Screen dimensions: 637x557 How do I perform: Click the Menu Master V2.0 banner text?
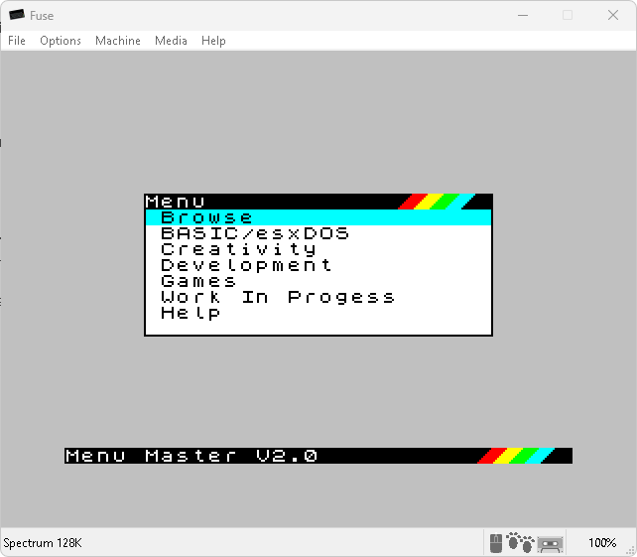191,456
